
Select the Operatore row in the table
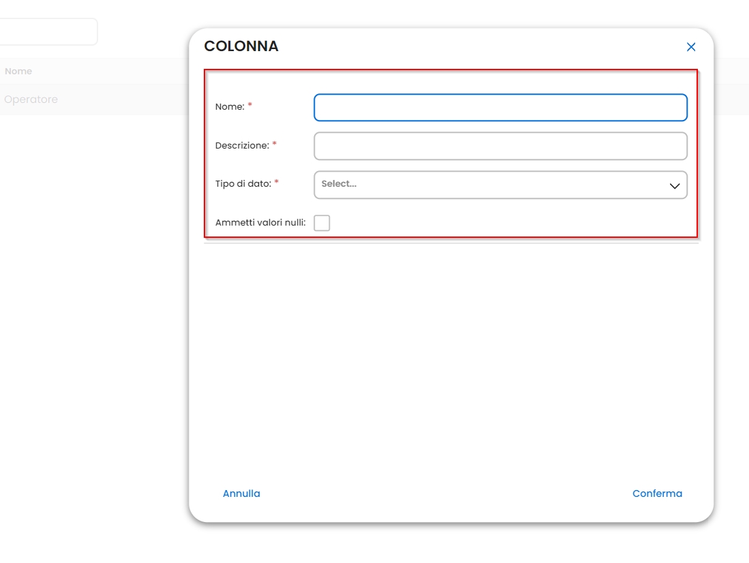click(x=31, y=100)
